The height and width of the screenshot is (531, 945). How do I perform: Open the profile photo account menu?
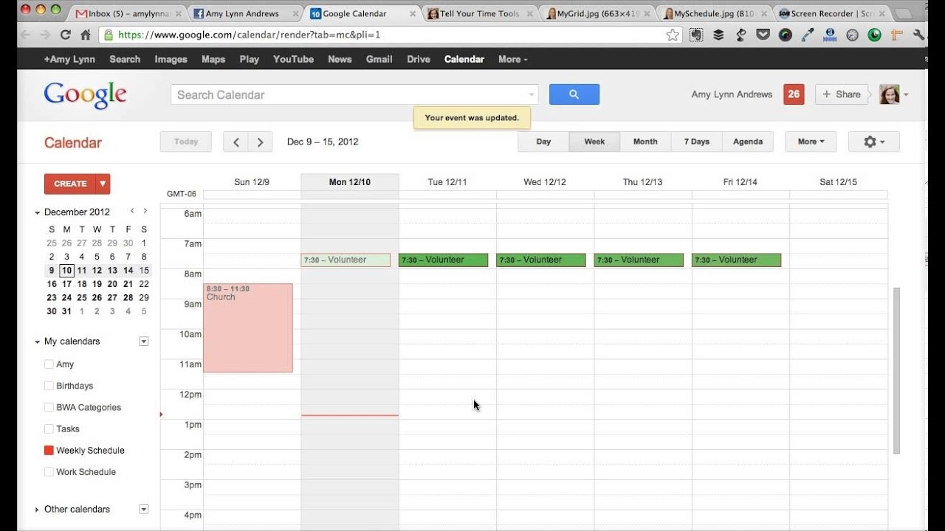pos(894,94)
